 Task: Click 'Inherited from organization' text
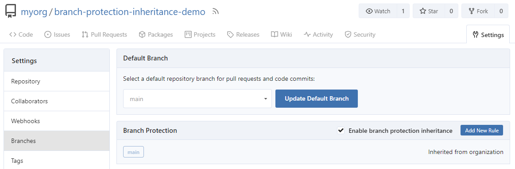(466, 152)
